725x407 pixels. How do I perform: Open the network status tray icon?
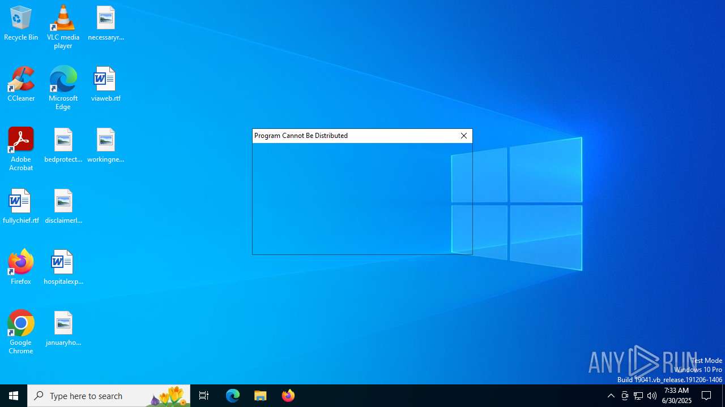638,396
